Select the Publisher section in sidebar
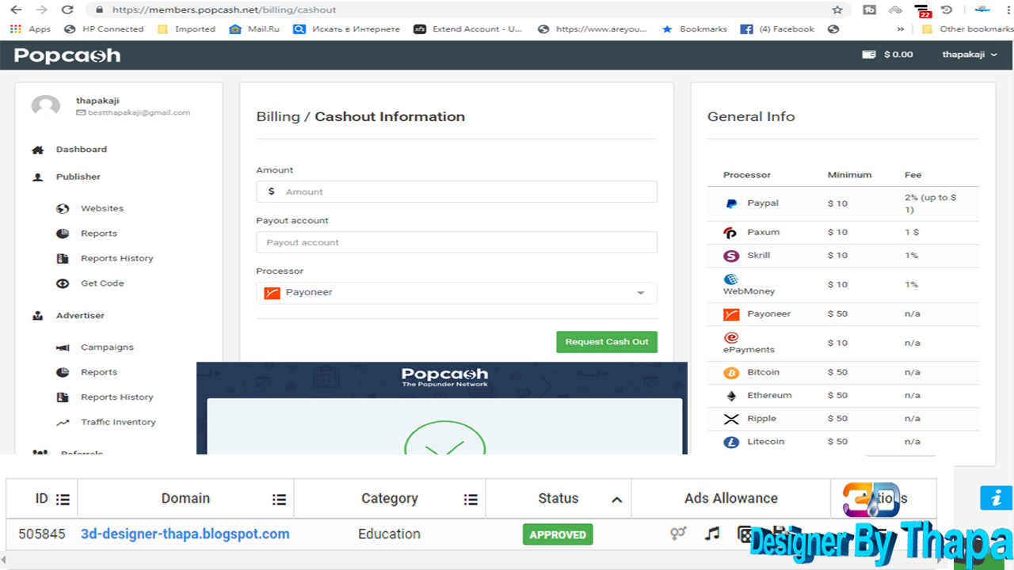Screen dimensions: 1014x570 (78, 177)
